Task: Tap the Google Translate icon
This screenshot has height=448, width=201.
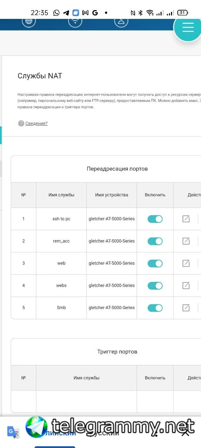Action: tap(13, 432)
